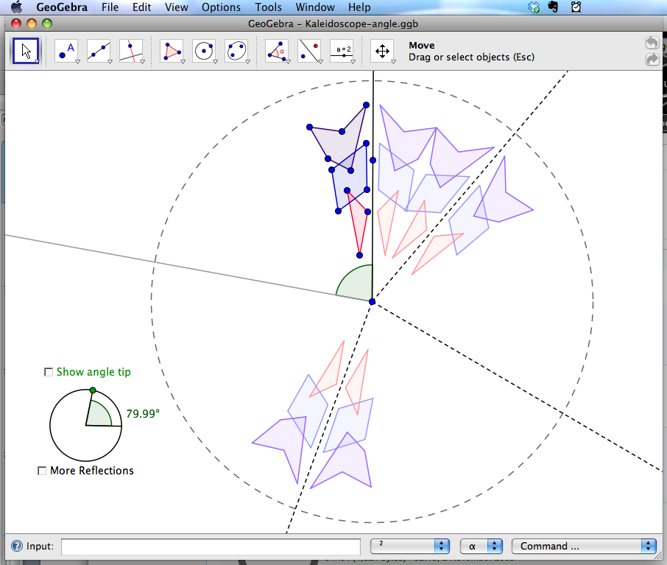Open the GeoGebra Options menu
Image resolution: width=667 pixels, height=565 pixels.
[221, 7]
